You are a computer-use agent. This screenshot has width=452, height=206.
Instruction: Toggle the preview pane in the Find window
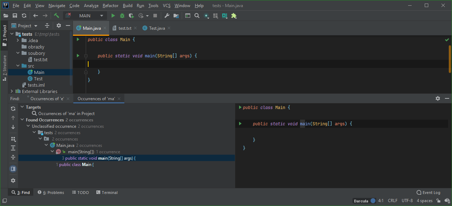click(x=13, y=169)
